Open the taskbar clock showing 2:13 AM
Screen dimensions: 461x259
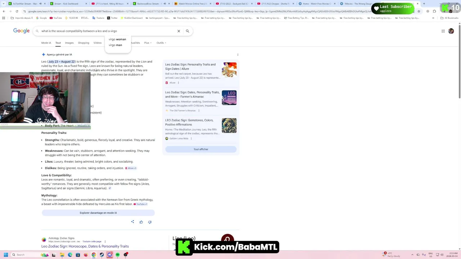[452, 255]
